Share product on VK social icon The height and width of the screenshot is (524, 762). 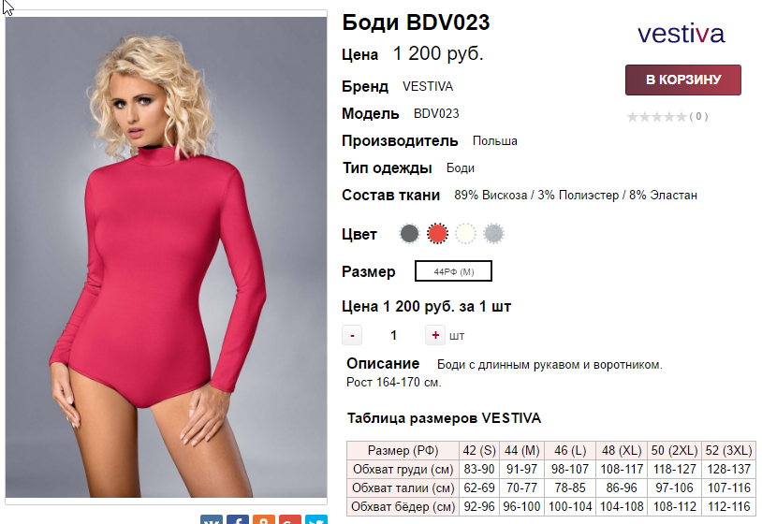pos(212,519)
